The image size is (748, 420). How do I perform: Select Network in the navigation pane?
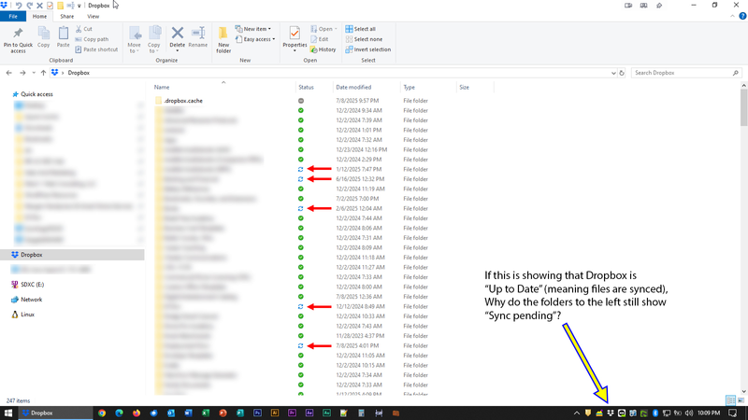[x=31, y=300]
